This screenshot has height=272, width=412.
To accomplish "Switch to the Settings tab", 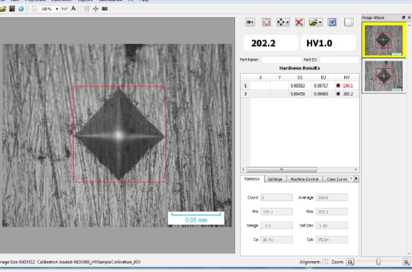I will coord(275,179).
